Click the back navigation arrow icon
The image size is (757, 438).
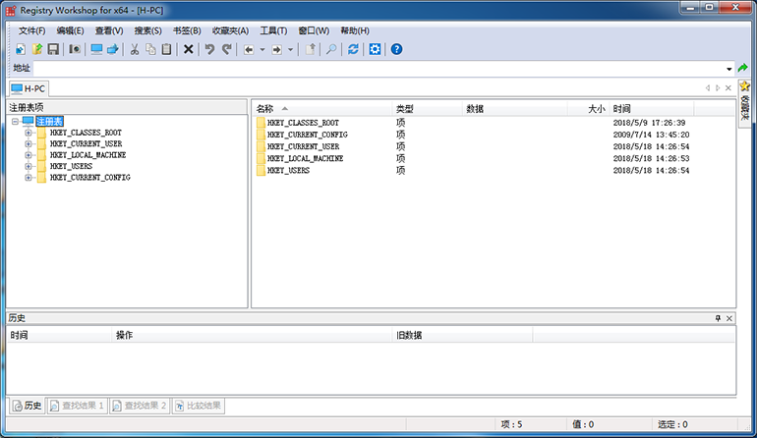click(249, 50)
